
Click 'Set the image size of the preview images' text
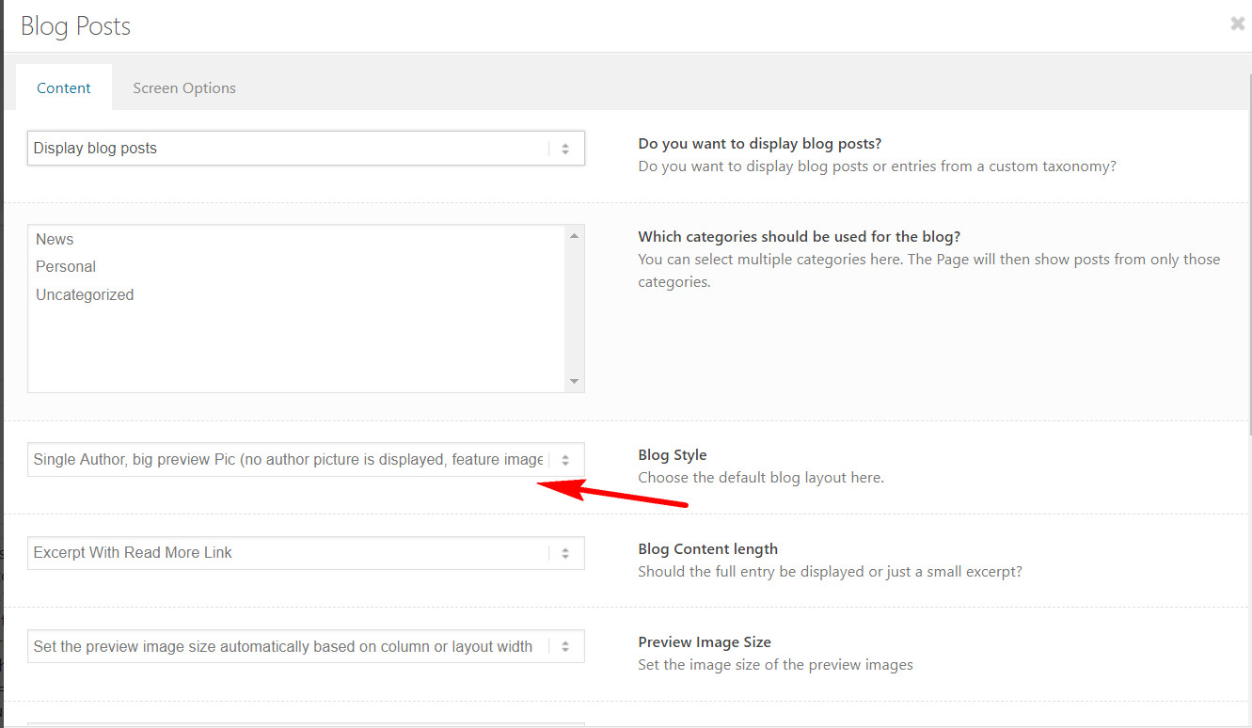[x=775, y=664]
